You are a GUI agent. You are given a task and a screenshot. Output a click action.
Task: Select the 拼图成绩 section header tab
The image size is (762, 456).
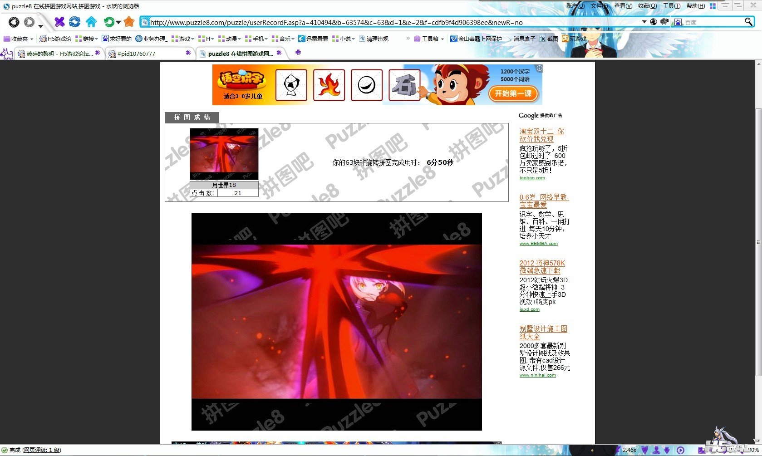tap(192, 117)
